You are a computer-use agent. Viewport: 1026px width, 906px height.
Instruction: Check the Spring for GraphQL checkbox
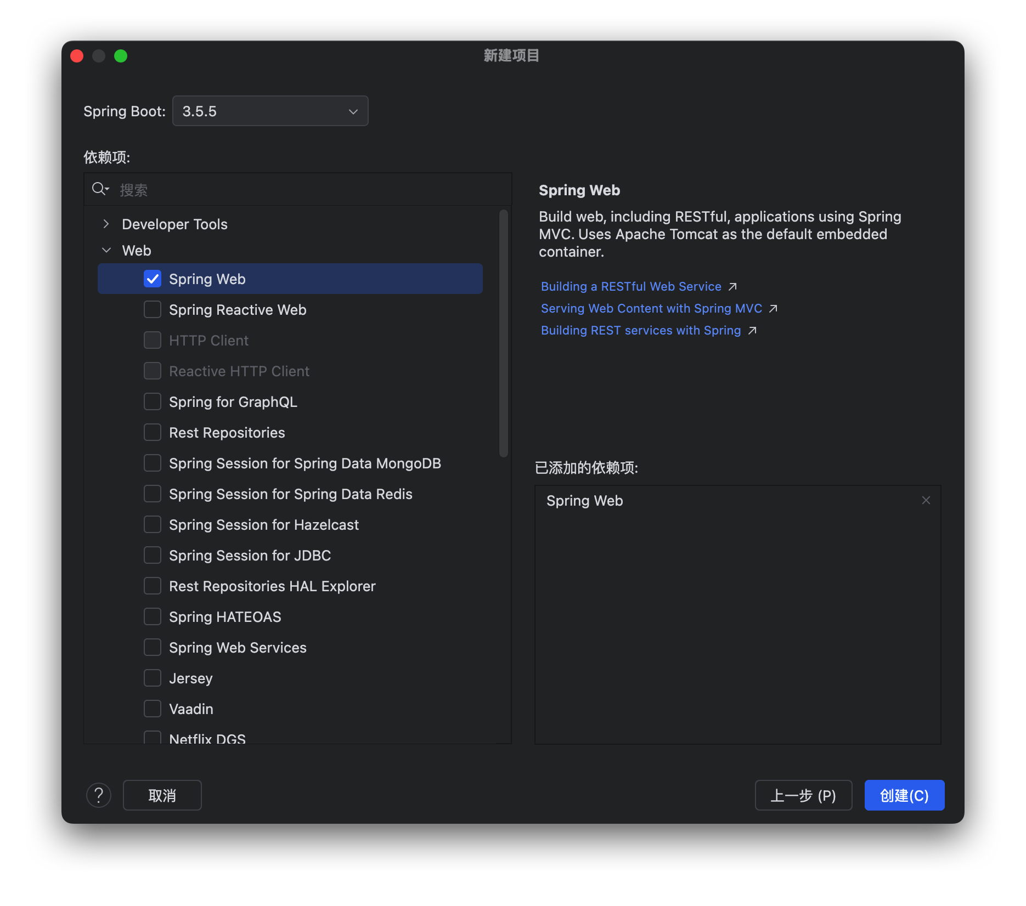coord(153,401)
